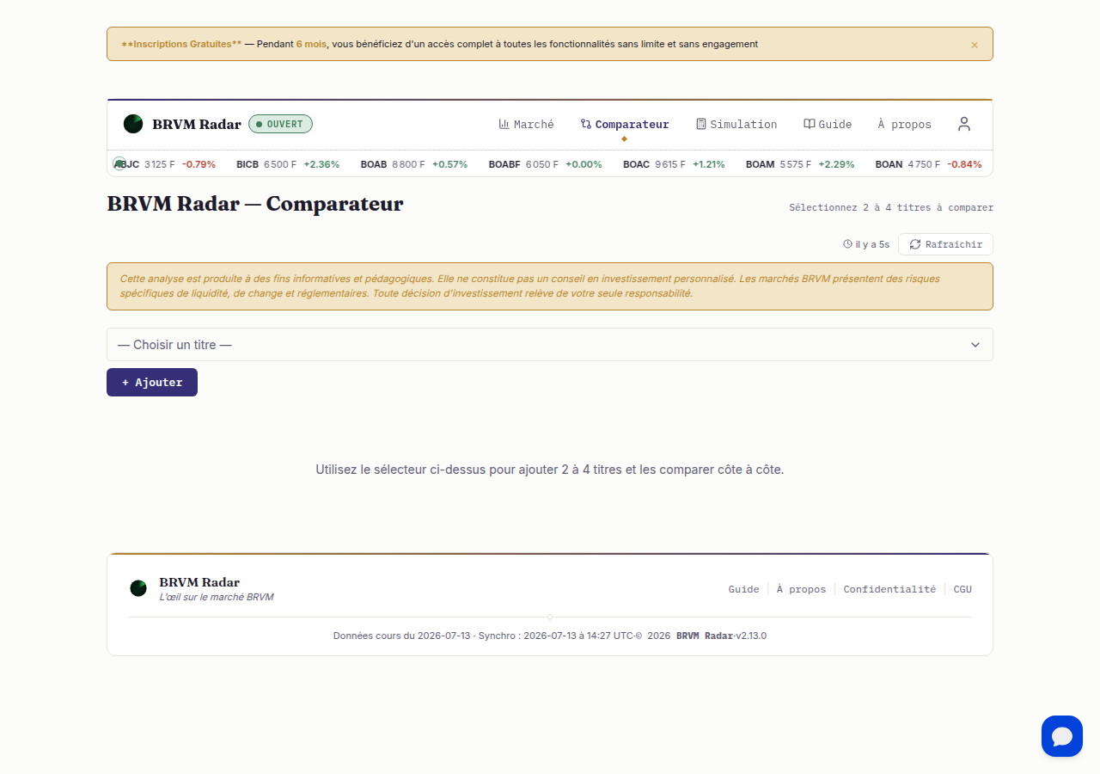Click the 'BRVM Radar — Comparateur' page heading

255,204
